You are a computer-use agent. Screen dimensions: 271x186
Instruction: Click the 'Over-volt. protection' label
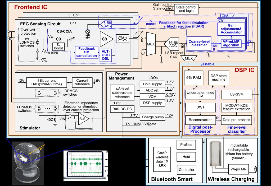click(x=28, y=32)
